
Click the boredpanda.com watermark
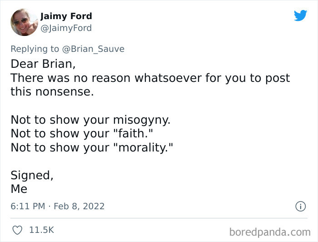(x=269, y=232)
